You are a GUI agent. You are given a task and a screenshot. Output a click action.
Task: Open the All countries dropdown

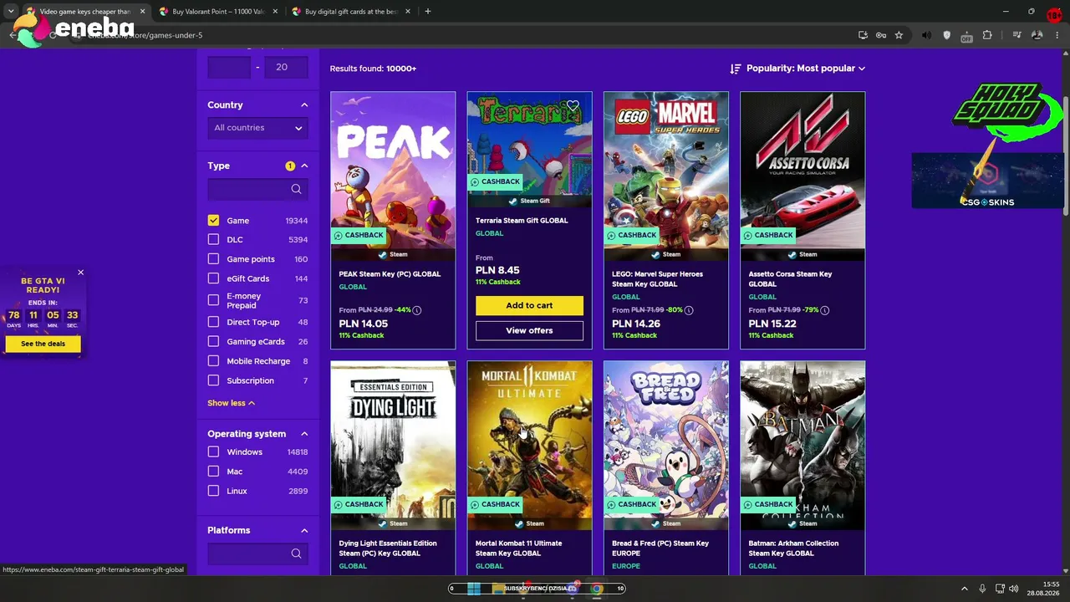(x=257, y=128)
